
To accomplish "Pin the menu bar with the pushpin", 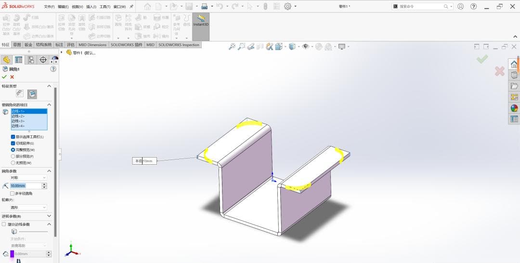I will point(131,6).
